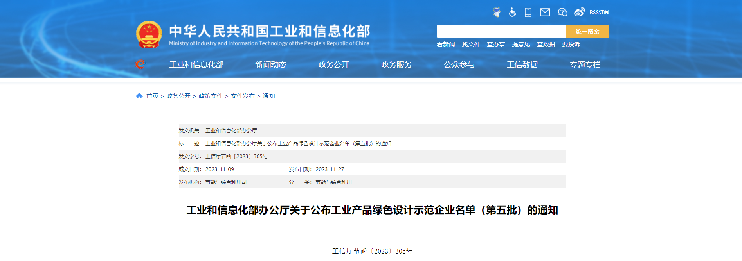
Task: Select the 政务服务 navigation item
Action: (x=396, y=64)
